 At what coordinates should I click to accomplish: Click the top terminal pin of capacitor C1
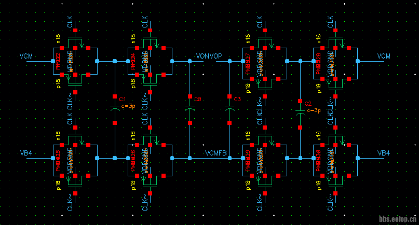[115, 96]
